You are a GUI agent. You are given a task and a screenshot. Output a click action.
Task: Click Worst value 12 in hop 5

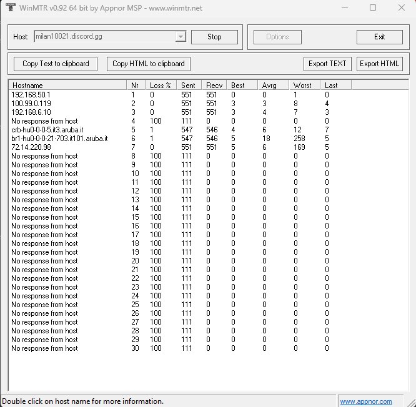tap(297, 130)
